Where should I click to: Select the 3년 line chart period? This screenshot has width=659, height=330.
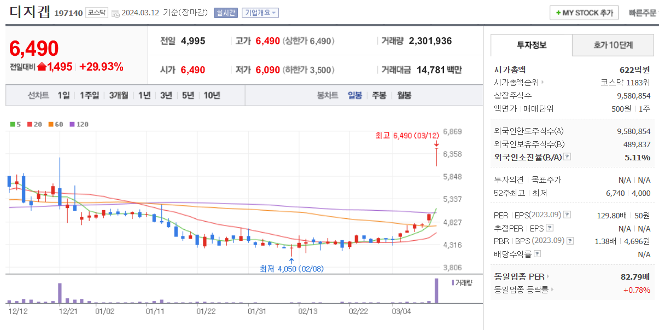pos(166,95)
